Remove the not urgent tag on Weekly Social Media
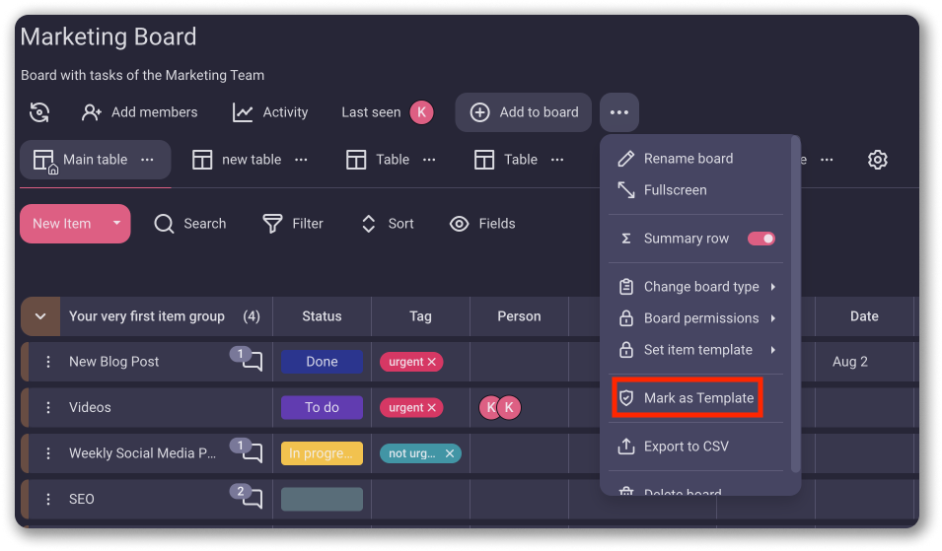The width and height of the screenshot is (942, 551). point(450,453)
